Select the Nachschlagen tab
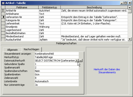The width and height of the screenshot is (133, 97). coord(31,49)
